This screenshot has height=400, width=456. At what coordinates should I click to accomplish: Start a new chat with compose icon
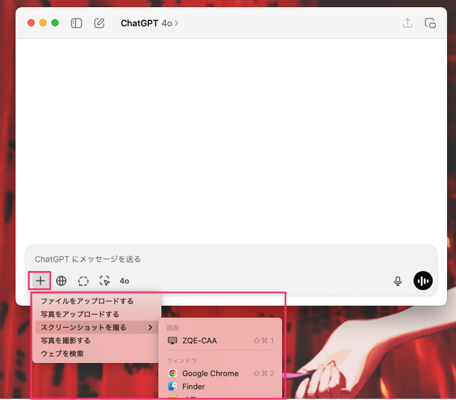point(99,23)
